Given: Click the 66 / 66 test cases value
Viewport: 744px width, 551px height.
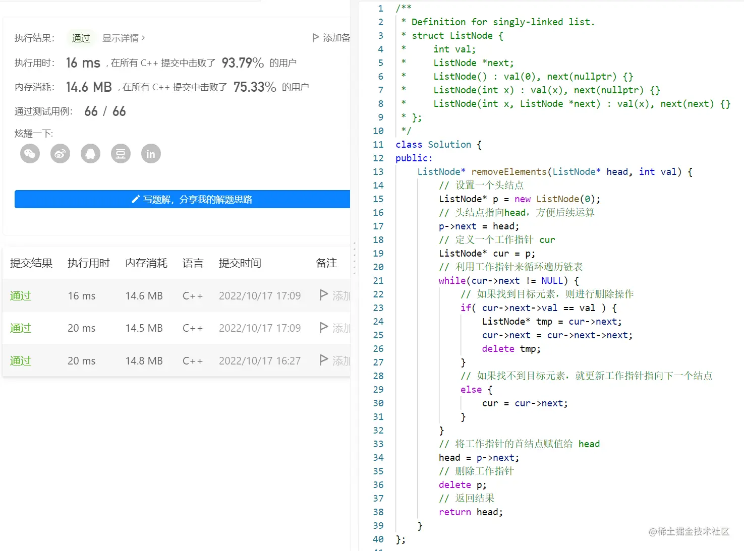Looking at the screenshot, I should click(105, 111).
